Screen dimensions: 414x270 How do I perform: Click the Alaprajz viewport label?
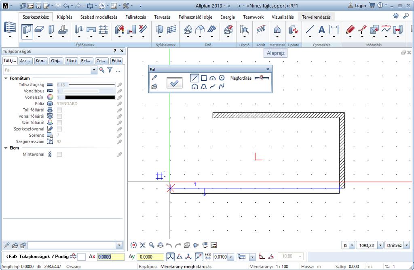click(275, 53)
